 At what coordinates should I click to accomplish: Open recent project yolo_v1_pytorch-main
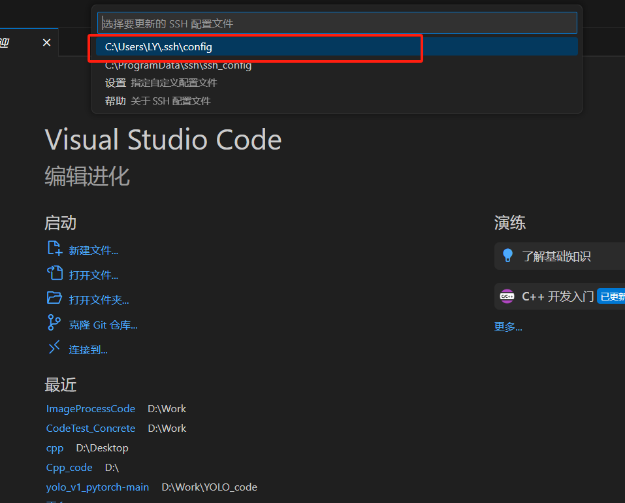(x=97, y=487)
